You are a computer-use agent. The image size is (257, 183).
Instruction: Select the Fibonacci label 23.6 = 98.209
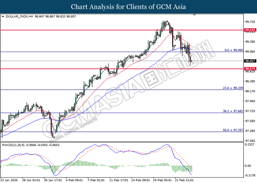[233, 88]
